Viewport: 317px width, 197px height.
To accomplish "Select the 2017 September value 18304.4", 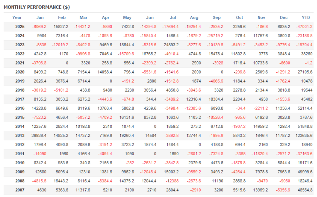I will coord(214,99).
